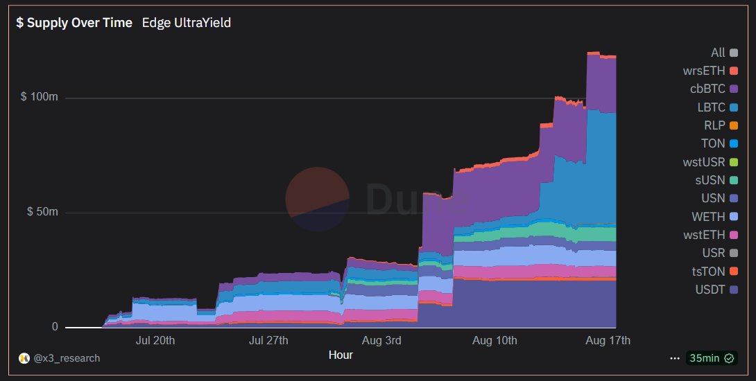The width and height of the screenshot is (756, 381).
Task: Toggle RLP series in legend
Action: click(x=721, y=125)
